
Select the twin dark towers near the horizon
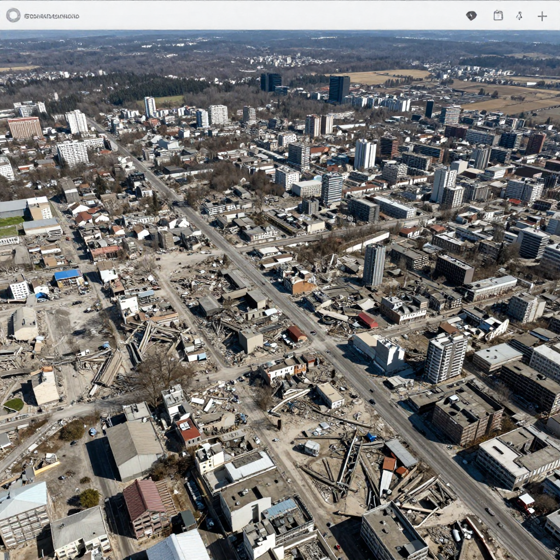pyautogui.click(x=271, y=82)
